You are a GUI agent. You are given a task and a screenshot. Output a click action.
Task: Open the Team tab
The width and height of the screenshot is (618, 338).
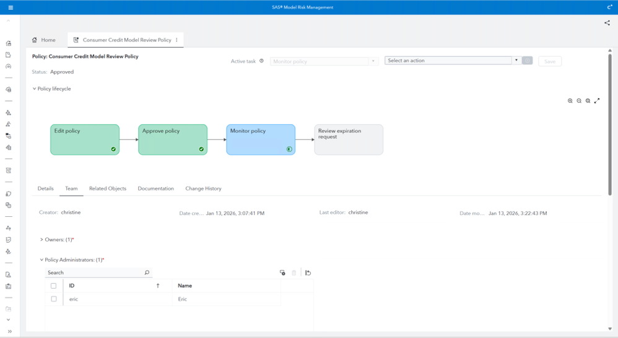click(71, 188)
